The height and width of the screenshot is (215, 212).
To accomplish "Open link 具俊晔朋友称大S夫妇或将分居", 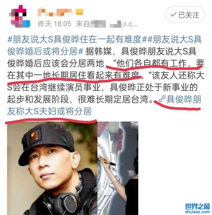I will pos(104,105).
